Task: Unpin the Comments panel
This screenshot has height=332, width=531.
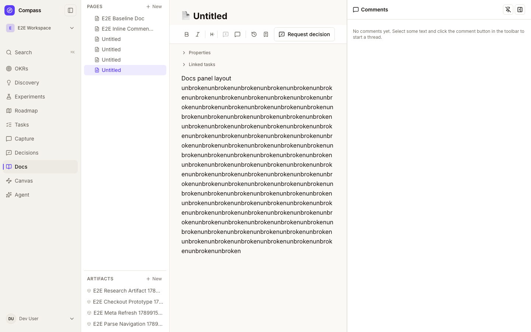Action: 508,10
